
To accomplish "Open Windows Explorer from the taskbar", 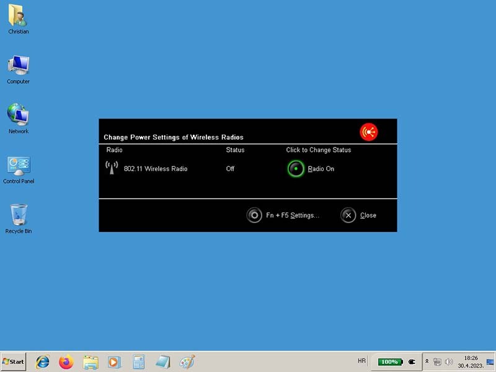I will tap(91, 361).
